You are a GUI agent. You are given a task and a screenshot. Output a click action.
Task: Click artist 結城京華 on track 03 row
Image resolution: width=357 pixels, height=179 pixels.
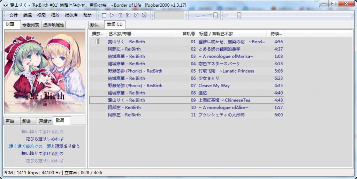pyautogui.click(x=116, y=56)
